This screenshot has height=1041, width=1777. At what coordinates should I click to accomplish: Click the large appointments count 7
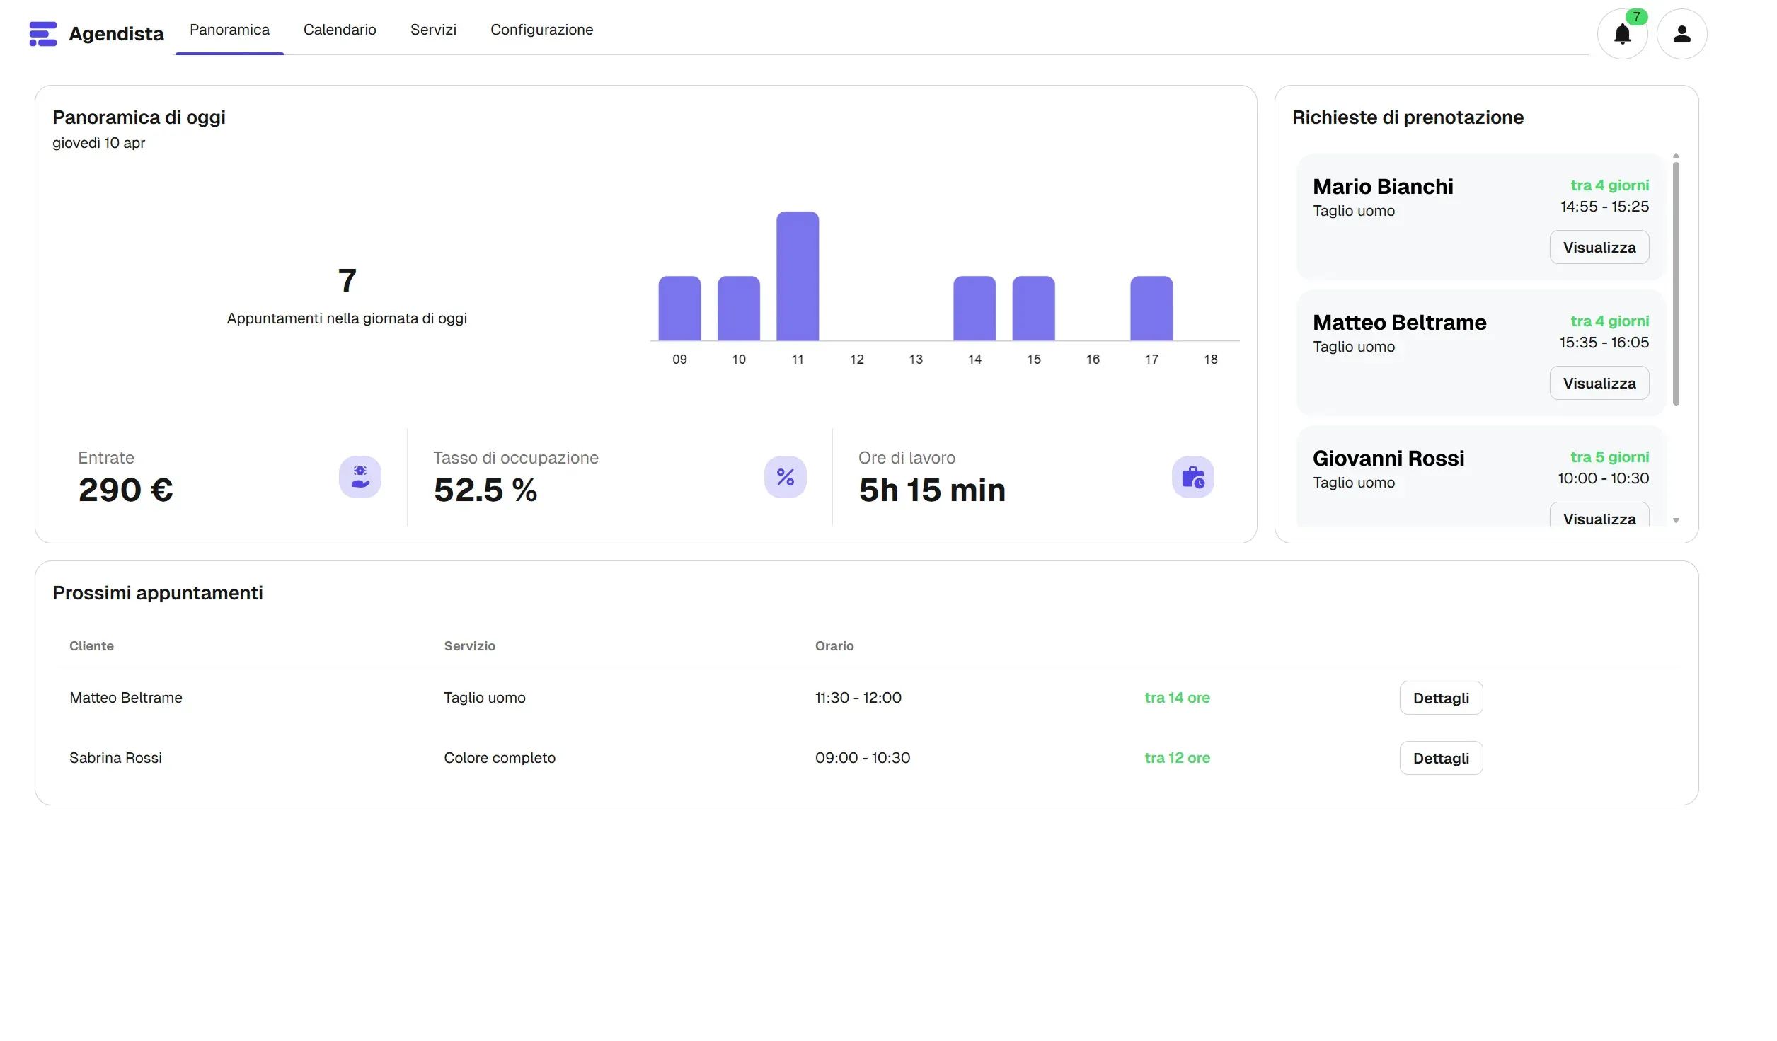347,280
